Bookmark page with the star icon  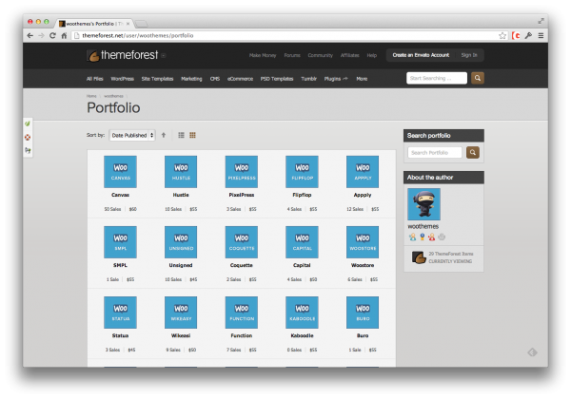[x=502, y=35]
